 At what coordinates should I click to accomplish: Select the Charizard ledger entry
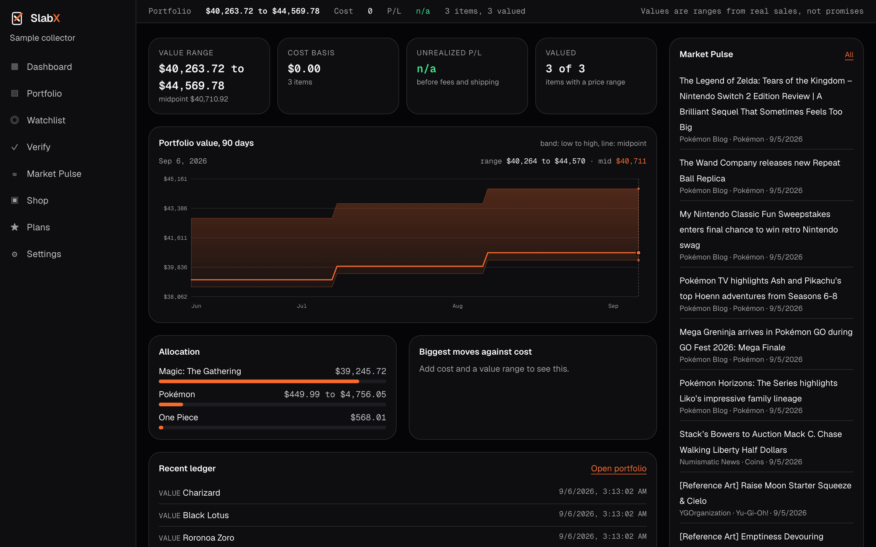pos(402,492)
